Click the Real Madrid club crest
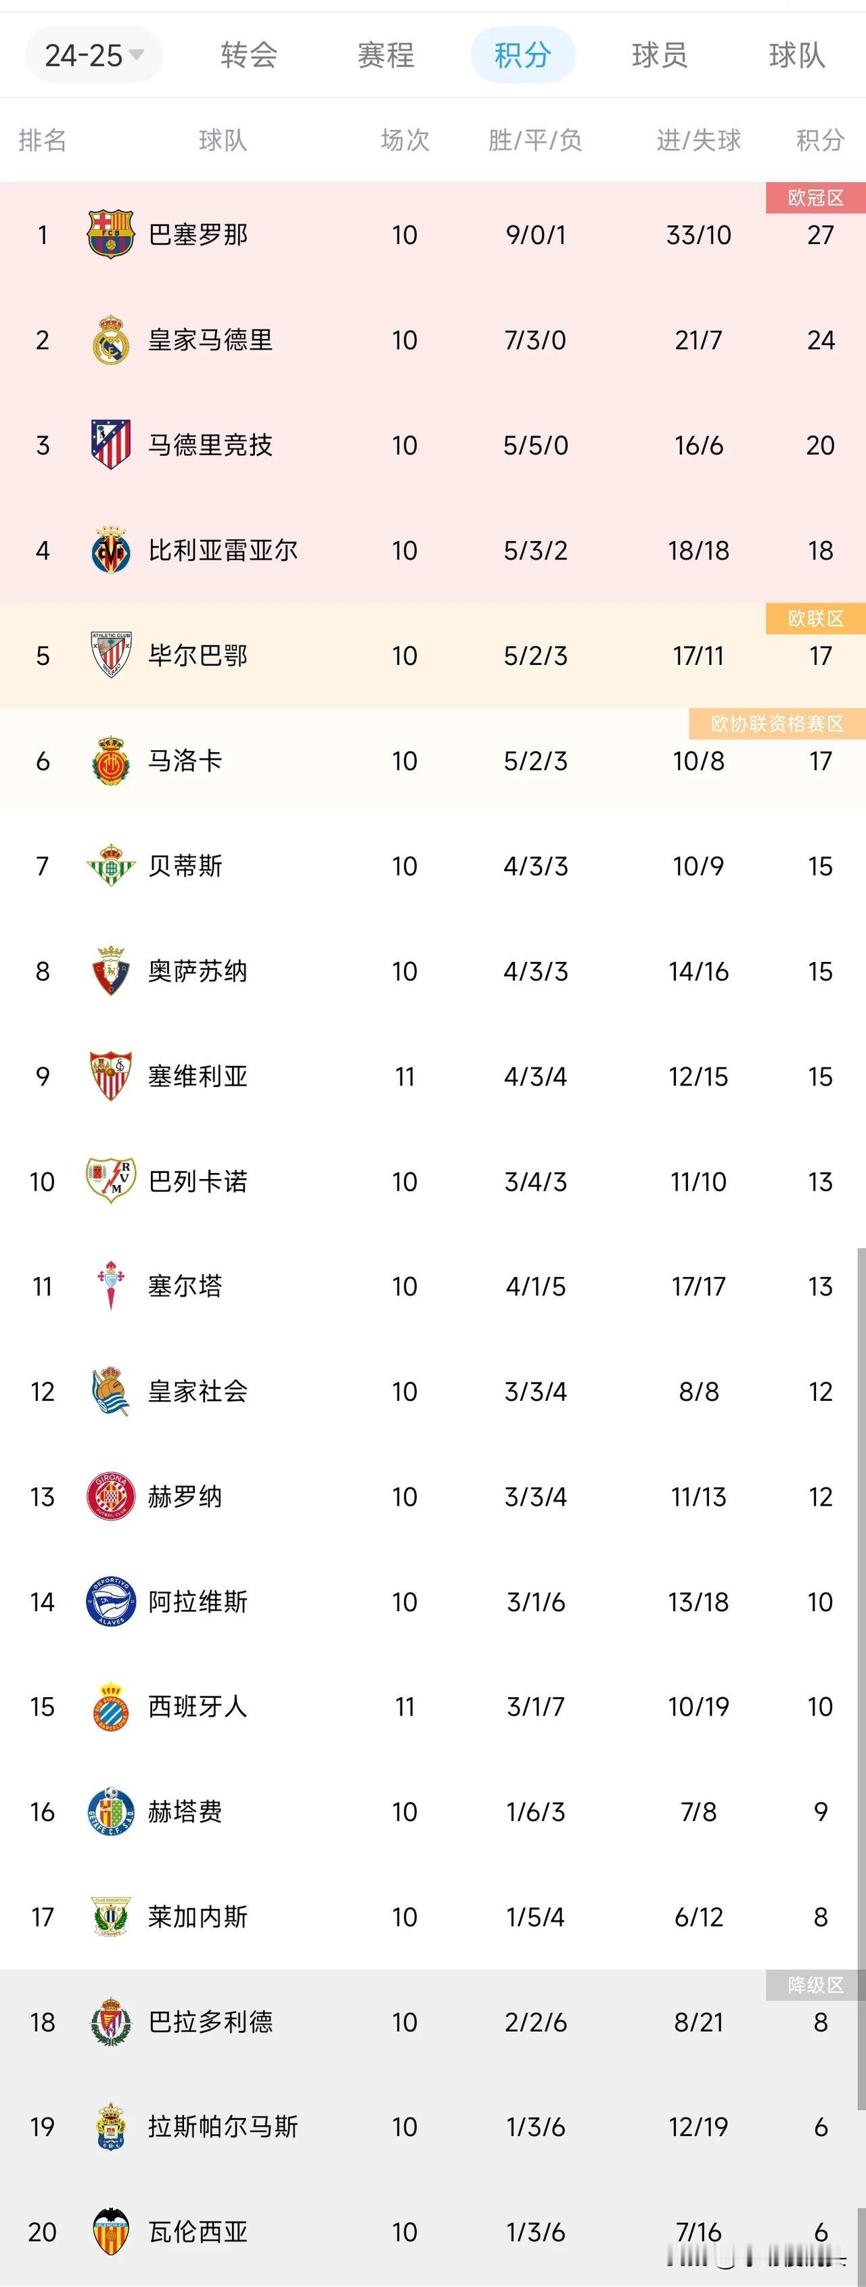Viewport: 866px width, 2287px height. 111,339
